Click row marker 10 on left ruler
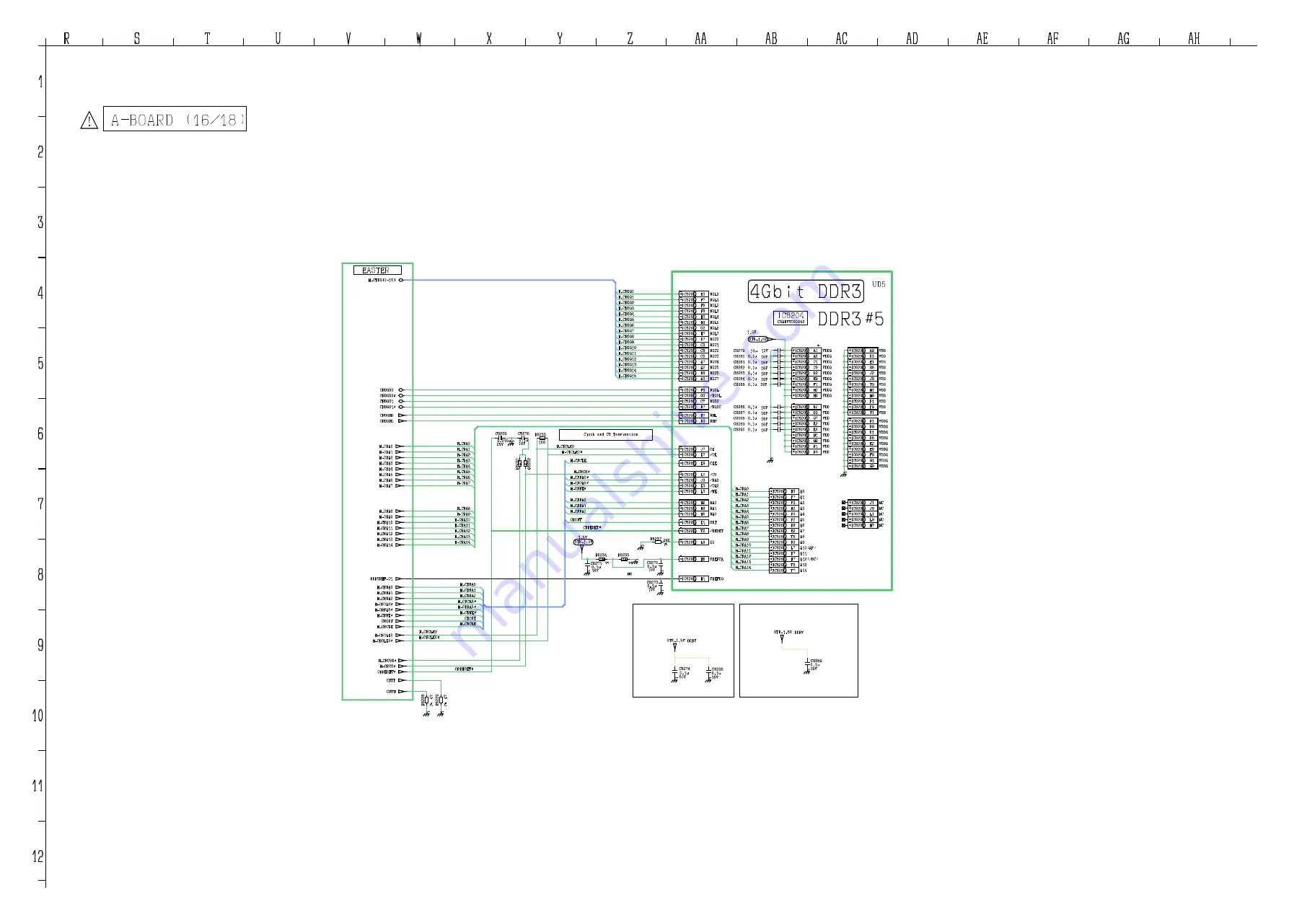 [38, 716]
